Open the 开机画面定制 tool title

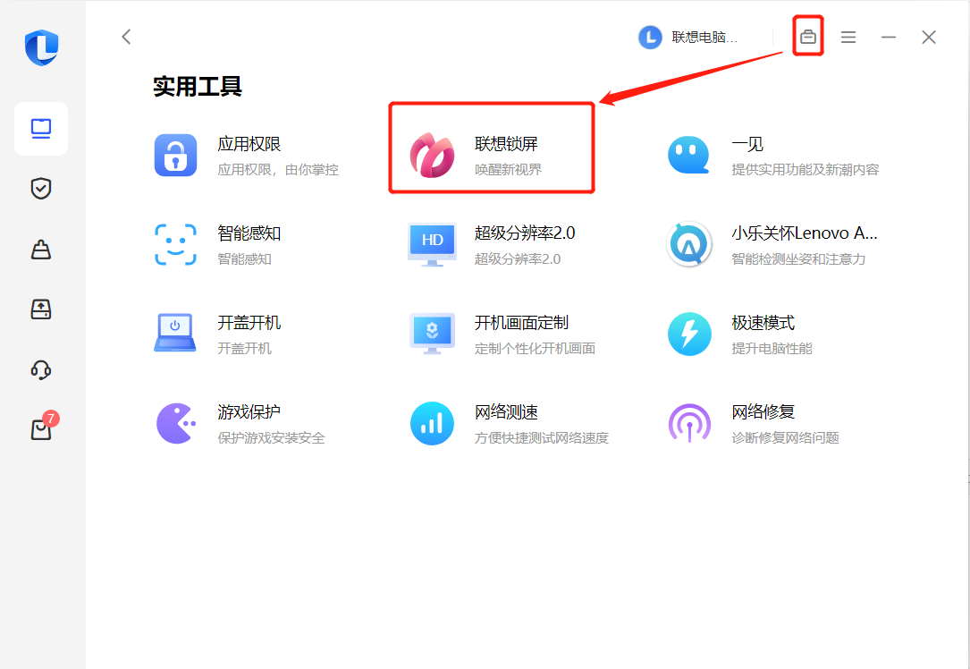[521, 323]
